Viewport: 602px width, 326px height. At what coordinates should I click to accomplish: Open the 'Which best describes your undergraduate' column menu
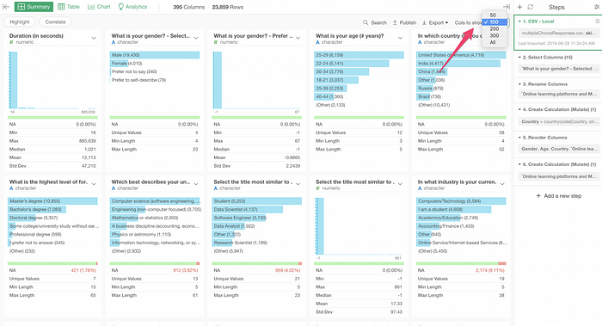196,184
